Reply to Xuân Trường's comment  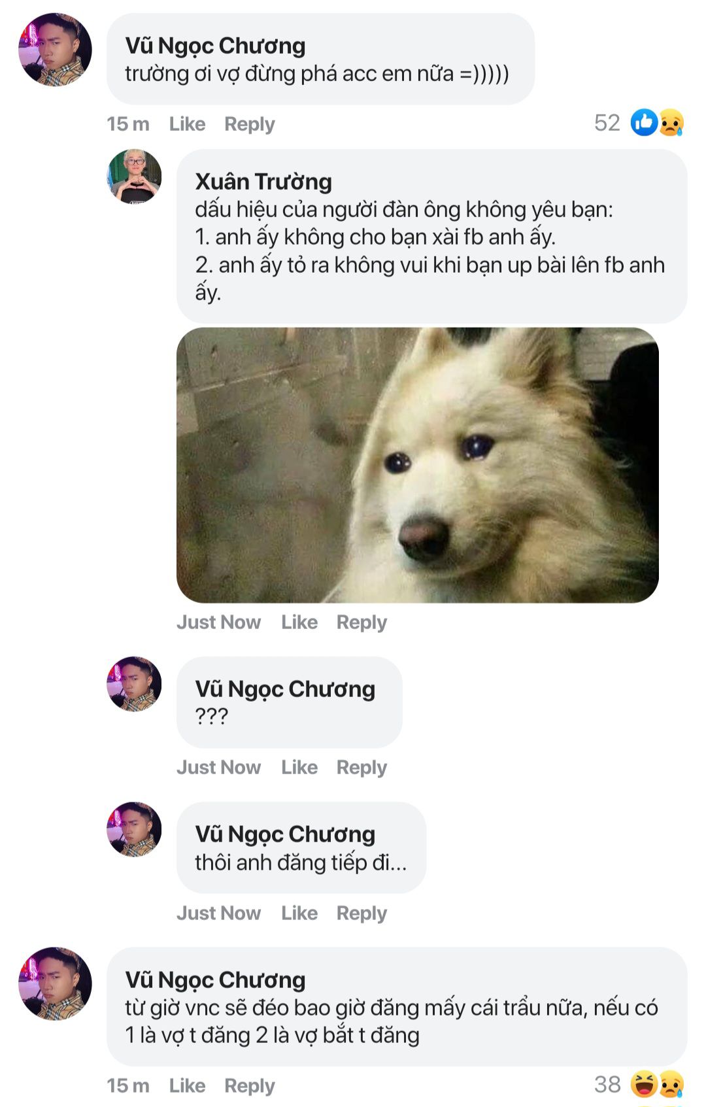(x=361, y=622)
